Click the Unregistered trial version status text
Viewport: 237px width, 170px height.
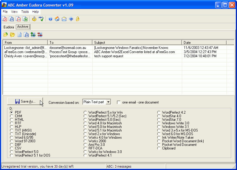[38, 166]
